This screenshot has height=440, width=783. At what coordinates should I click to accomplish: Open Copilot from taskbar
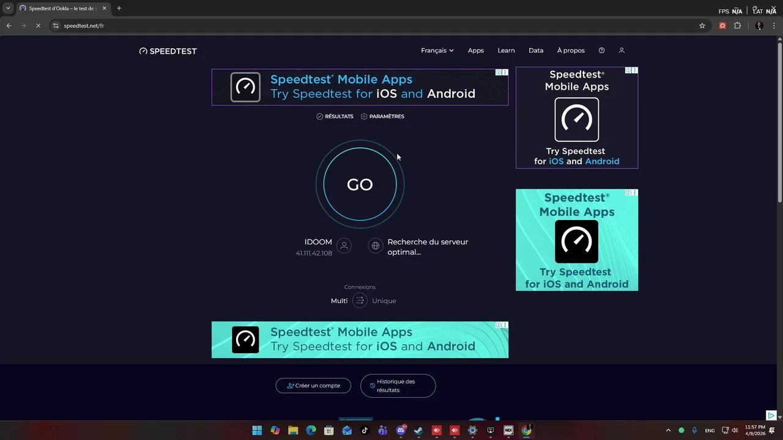275,430
